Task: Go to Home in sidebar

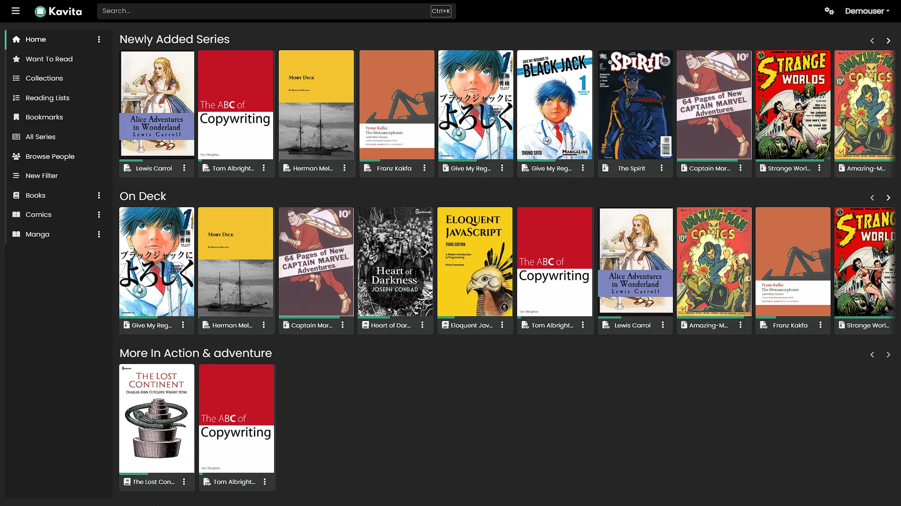Action: pyautogui.click(x=36, y=39)
